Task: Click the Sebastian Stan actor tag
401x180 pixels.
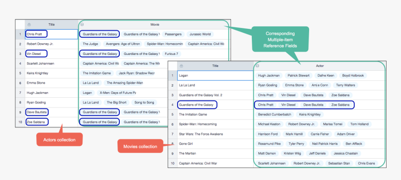Action: 339,163
